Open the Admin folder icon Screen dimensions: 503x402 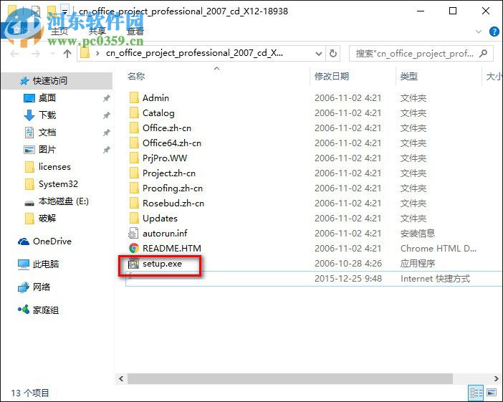[134, 98]
